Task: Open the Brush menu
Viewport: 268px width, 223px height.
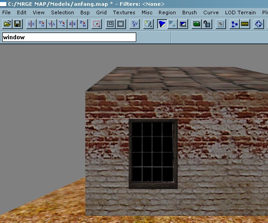Action: [x=189, y=12]
